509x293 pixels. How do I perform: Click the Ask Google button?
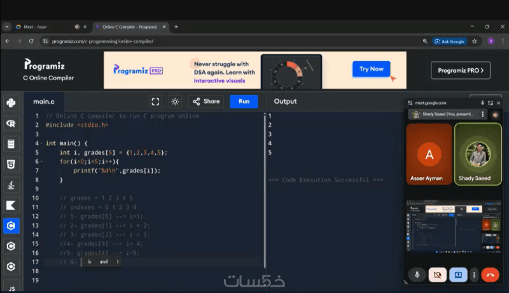tap(450, 41)
